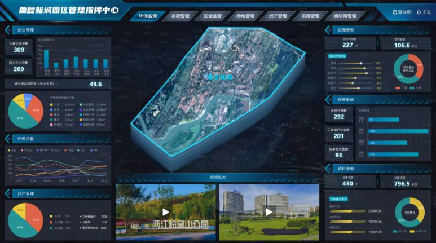This screenshot has width=436, height=243.
Task: Click the 入驻企业总数 309 card
Action: pyautogui.click(x=19, y=47)
